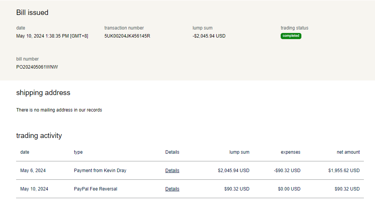Click the $1,955.62 USD net amount
375x202 pixels.
(x=344, y=171)
